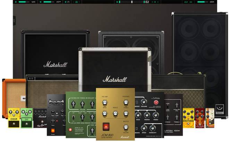Toggle the red JCM 800 power switch

[x=106, y=126]
